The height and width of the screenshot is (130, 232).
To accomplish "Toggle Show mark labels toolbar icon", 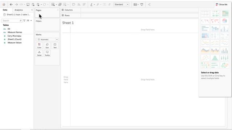I will [104, 5].
